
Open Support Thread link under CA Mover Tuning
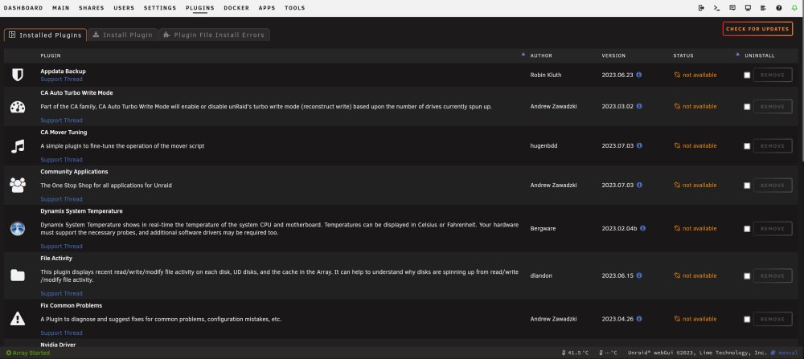coord(62,160)
